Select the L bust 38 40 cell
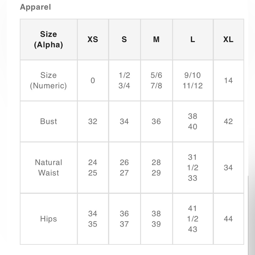255x255 pixels. pyautogui.click(x=193, y=121)
